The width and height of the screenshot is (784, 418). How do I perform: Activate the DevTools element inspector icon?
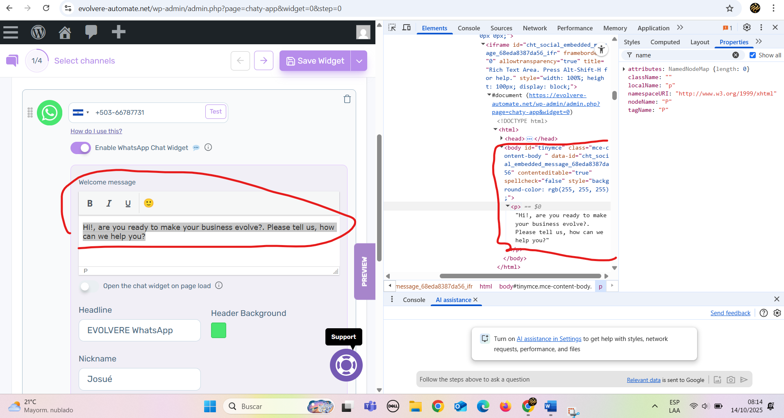[x=392, y=28]
